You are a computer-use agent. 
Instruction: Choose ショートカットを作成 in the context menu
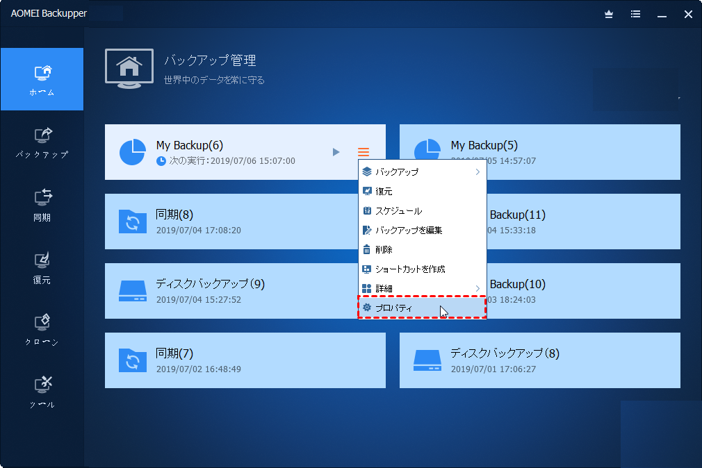coord(422,269)
